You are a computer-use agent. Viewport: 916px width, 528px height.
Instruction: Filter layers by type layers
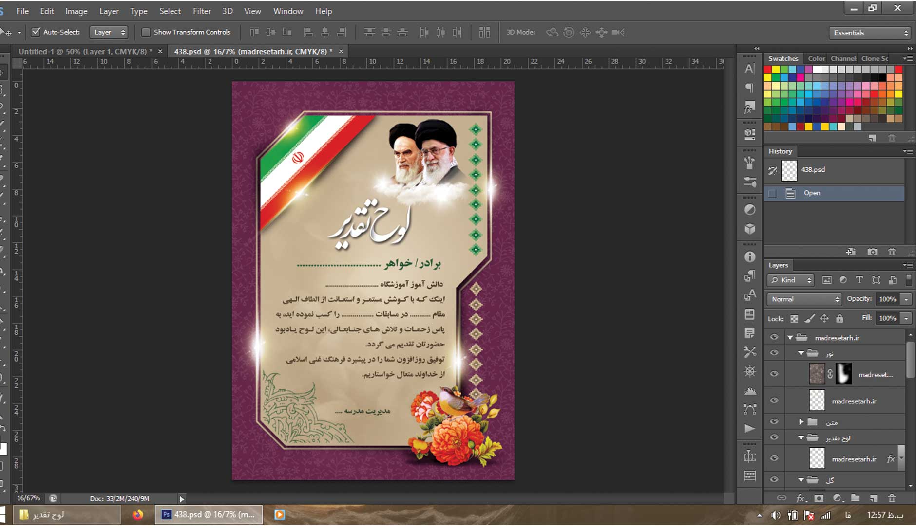click(859, 280)
